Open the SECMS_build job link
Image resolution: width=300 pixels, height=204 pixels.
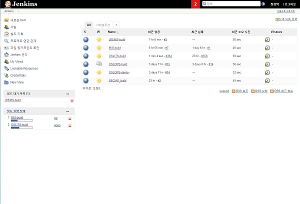coord(117,80)
